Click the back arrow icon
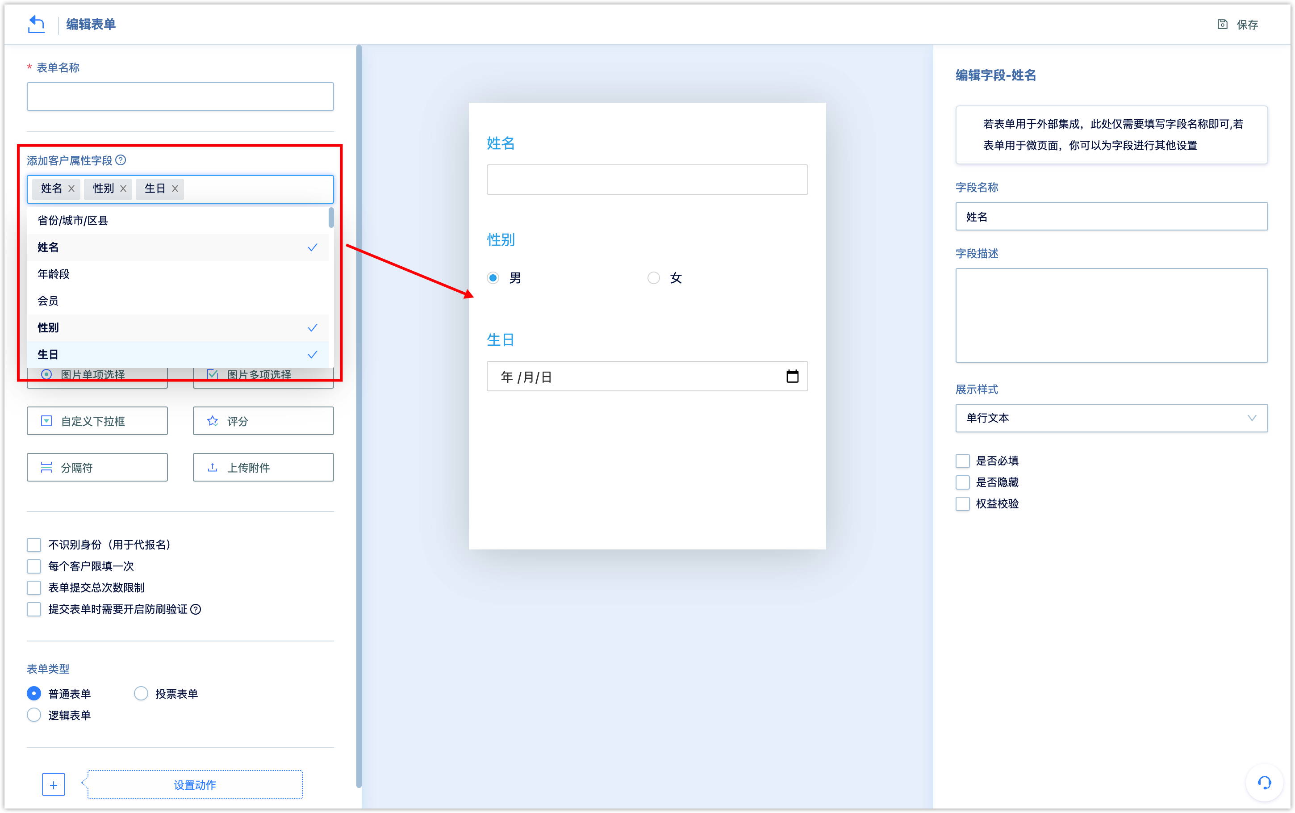 click(36, 24)
